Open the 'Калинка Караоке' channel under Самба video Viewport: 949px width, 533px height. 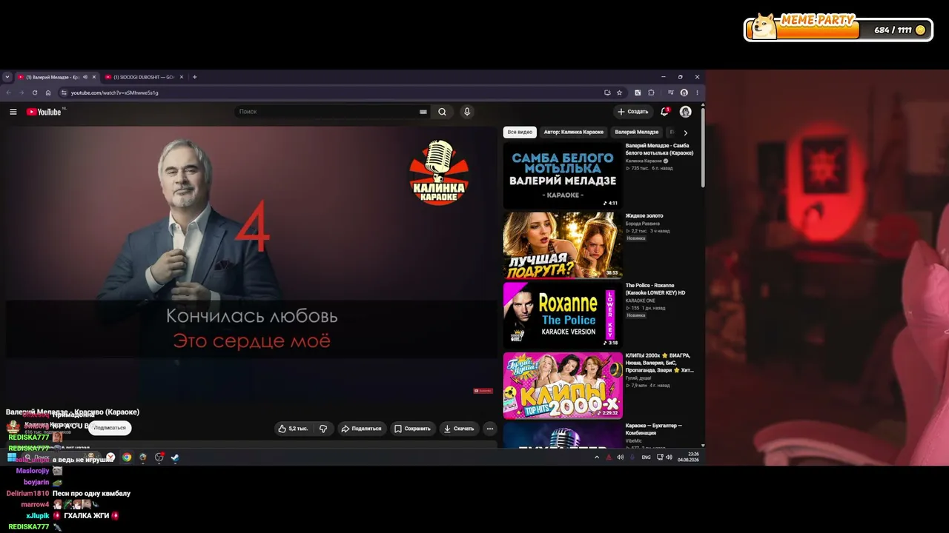click(644, 161)
